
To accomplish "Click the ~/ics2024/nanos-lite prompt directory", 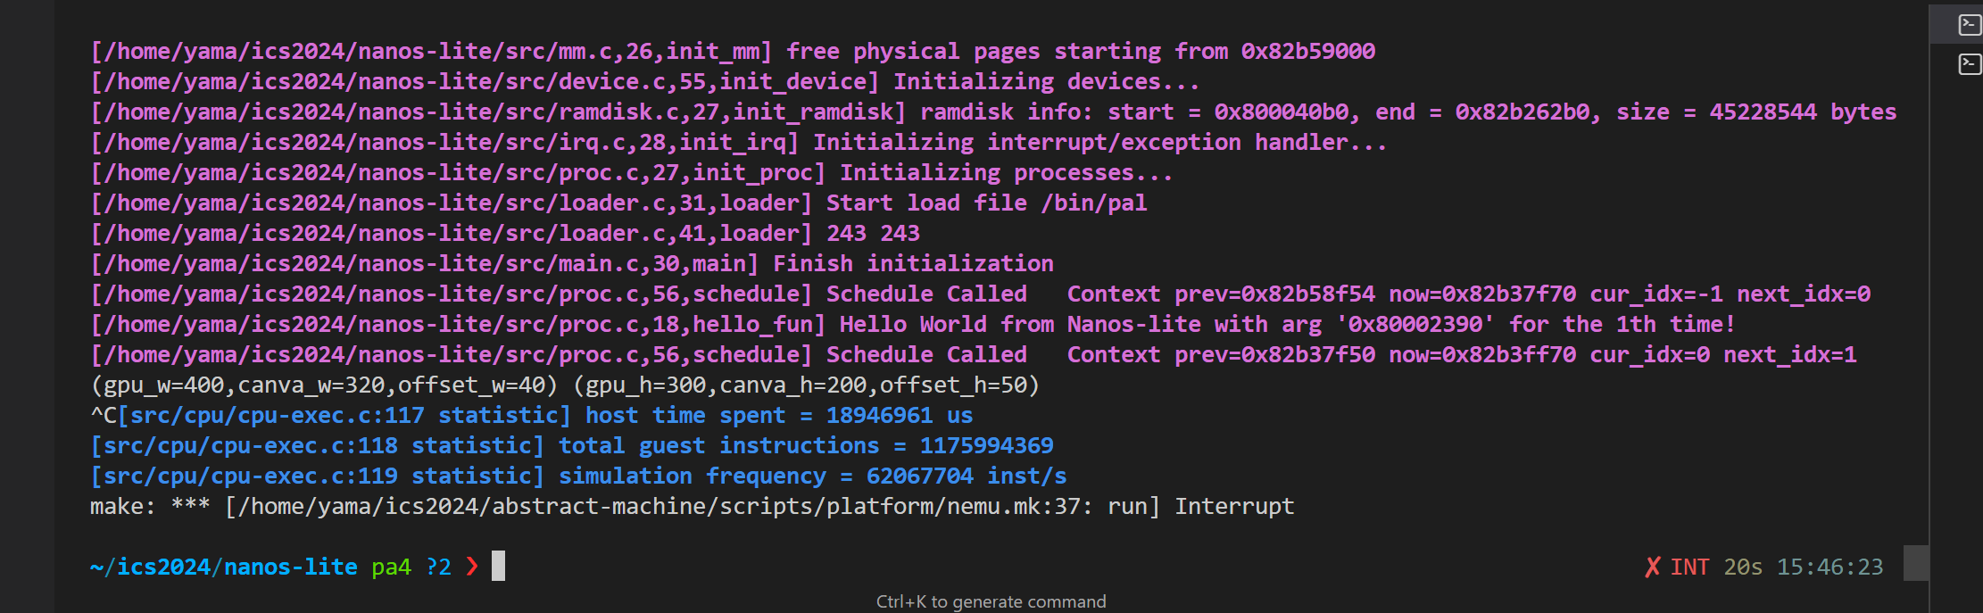I will coord(223,567).
